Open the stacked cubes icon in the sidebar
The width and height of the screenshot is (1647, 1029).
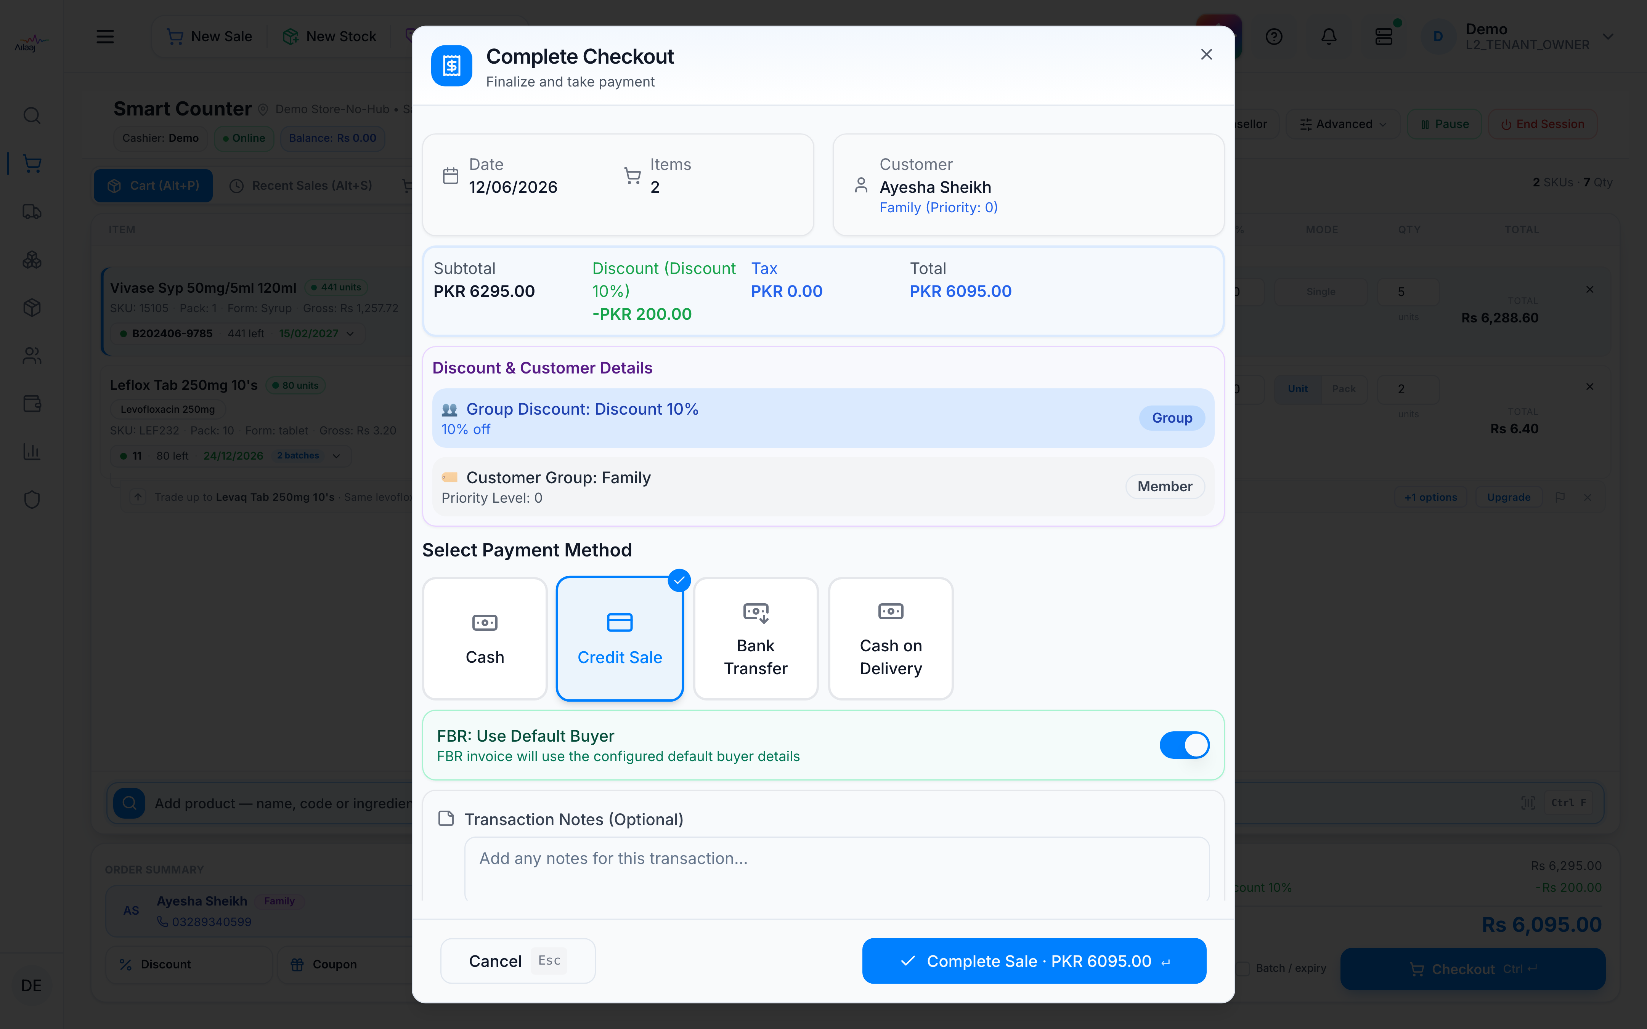click(32, 260)
